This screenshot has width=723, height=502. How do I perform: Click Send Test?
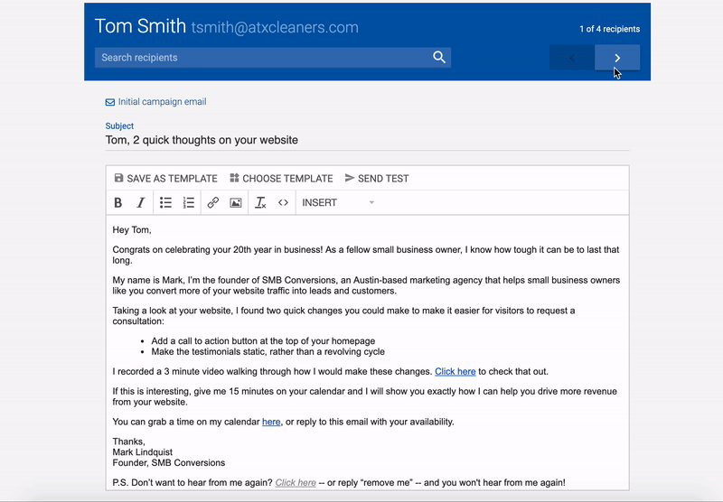tap(377, 179)
